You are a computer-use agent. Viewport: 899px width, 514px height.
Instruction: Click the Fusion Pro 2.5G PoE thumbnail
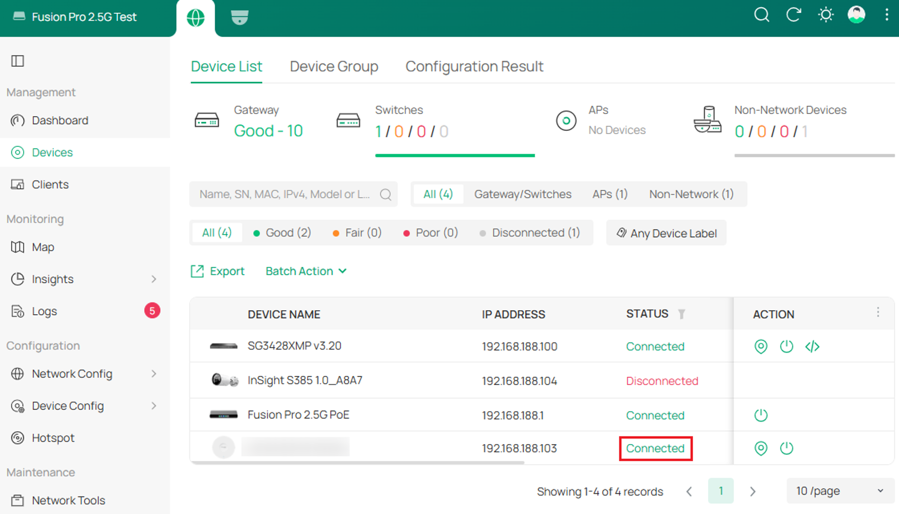[224, 414]
